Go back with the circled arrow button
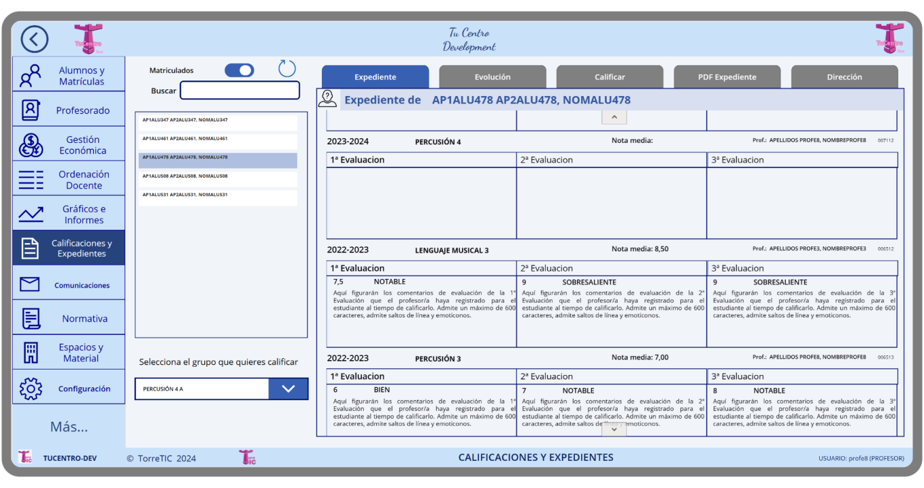924x488 pixels. pyautogui.click(x=34, y=39)
